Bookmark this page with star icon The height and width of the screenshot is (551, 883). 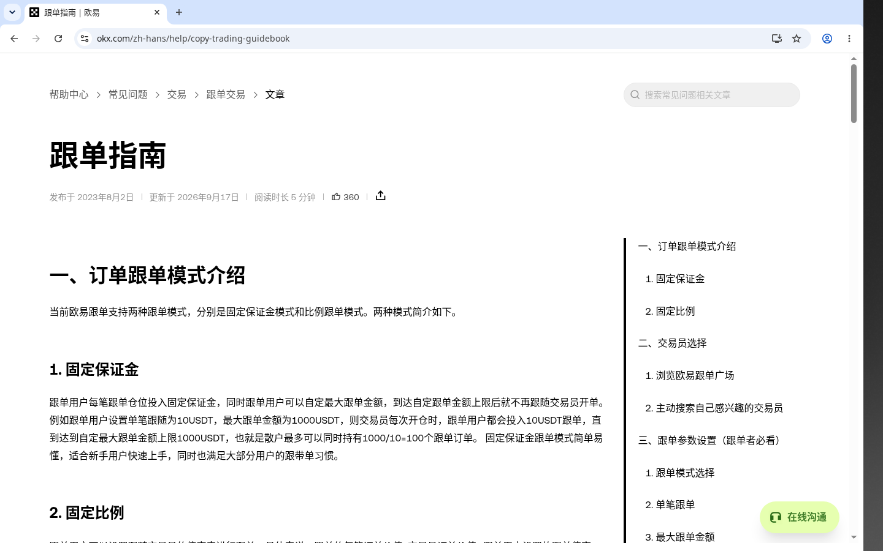point(797,39)
